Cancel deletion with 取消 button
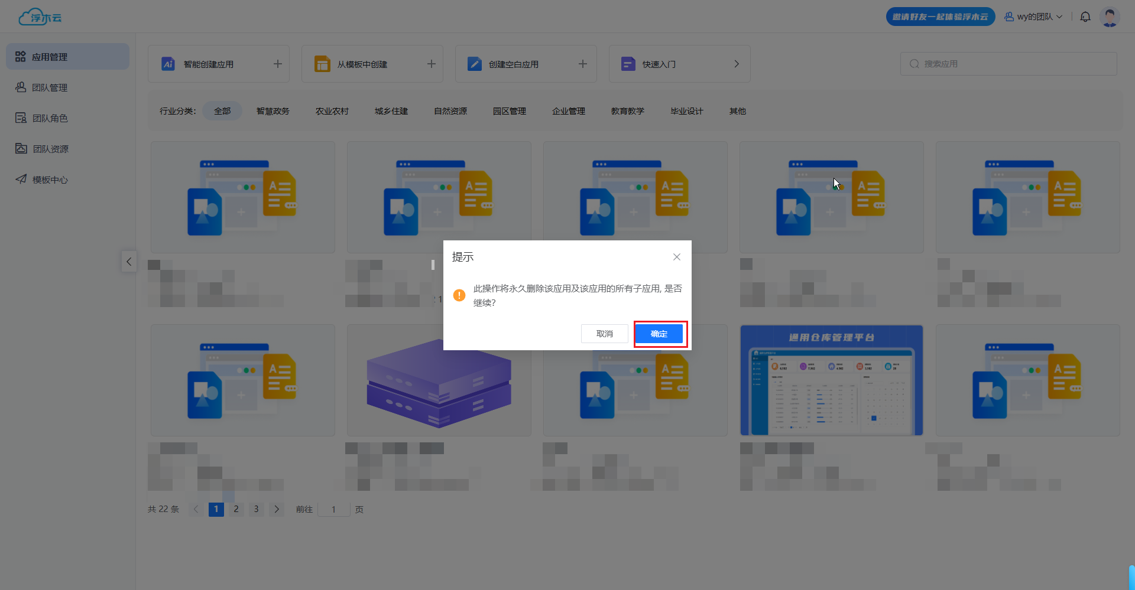 (x=604, y=334)
